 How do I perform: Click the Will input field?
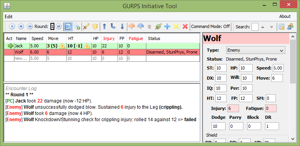[247, 78]
